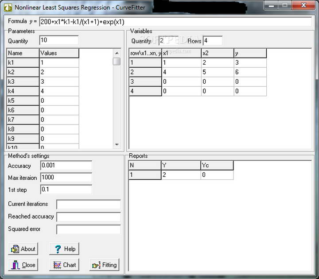Edit the Parameters Quantity field
This screenshot has height=279, width=319.
point(59,40)
